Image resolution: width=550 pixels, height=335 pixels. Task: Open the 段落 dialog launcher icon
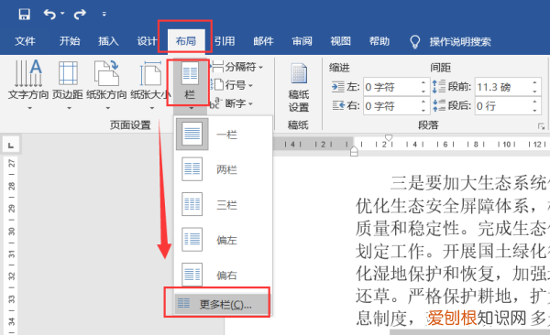541,126
